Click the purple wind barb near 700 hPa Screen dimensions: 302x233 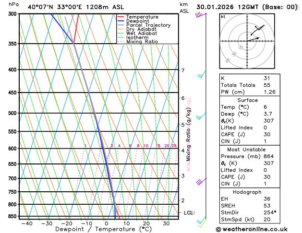(x=201, y=181)
